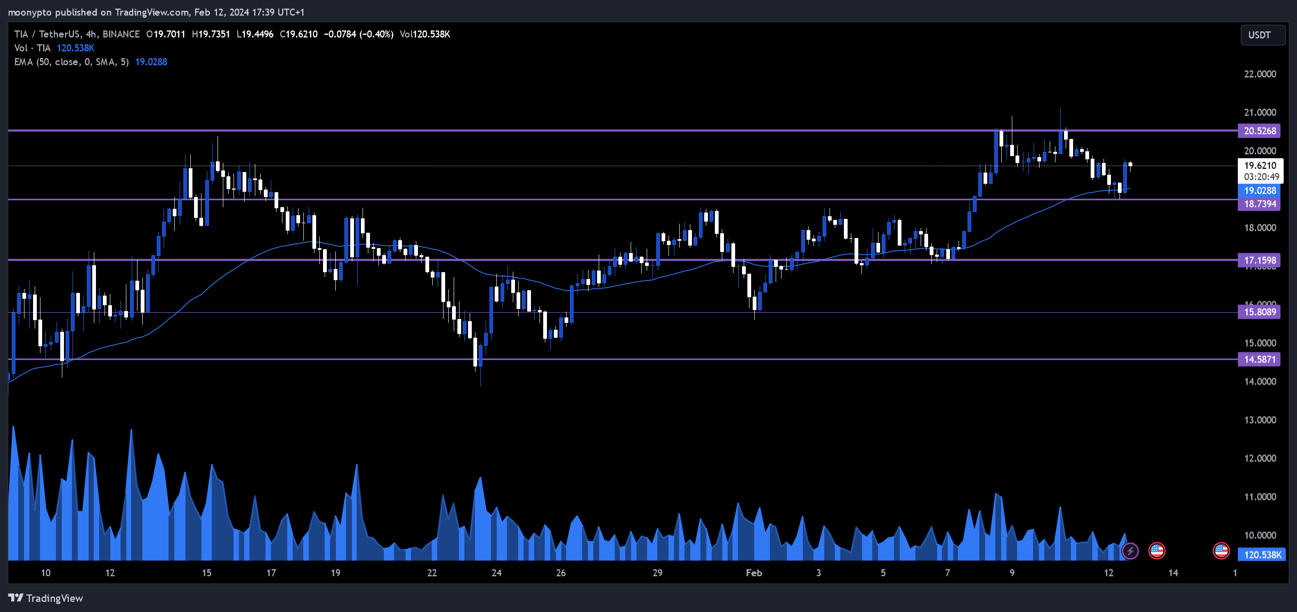The width and height of the screenshot is (1297, 612).
Task: Click the high value H19.7351 in header
Action: coord(211,34)
